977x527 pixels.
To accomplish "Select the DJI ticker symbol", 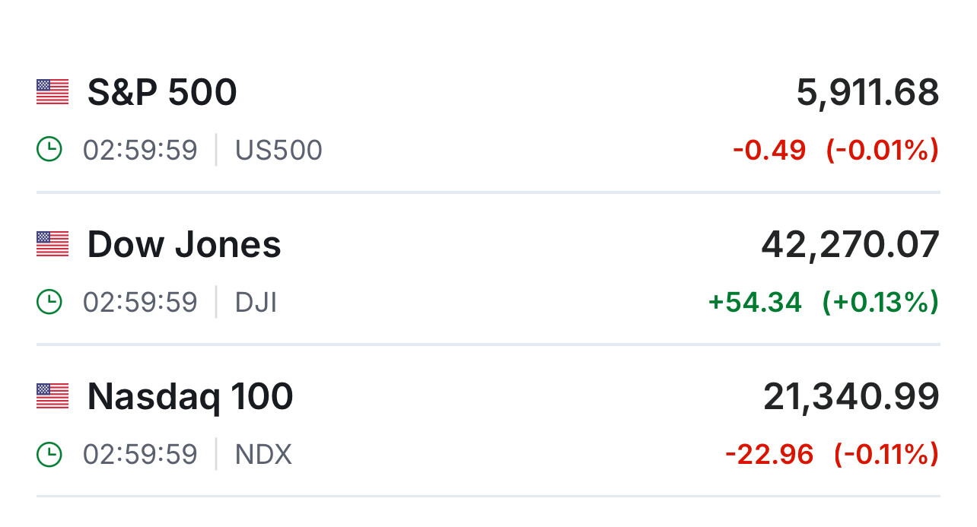I will pyautogui.click(x=256, y=303).
